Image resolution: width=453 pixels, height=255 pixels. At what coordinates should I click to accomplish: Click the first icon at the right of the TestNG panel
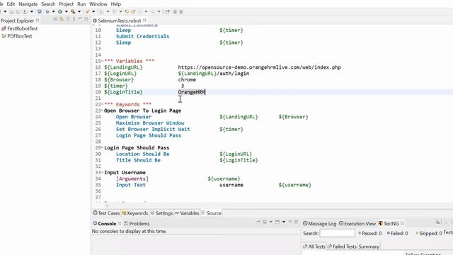pyautogui.click(x=438, y=222)
